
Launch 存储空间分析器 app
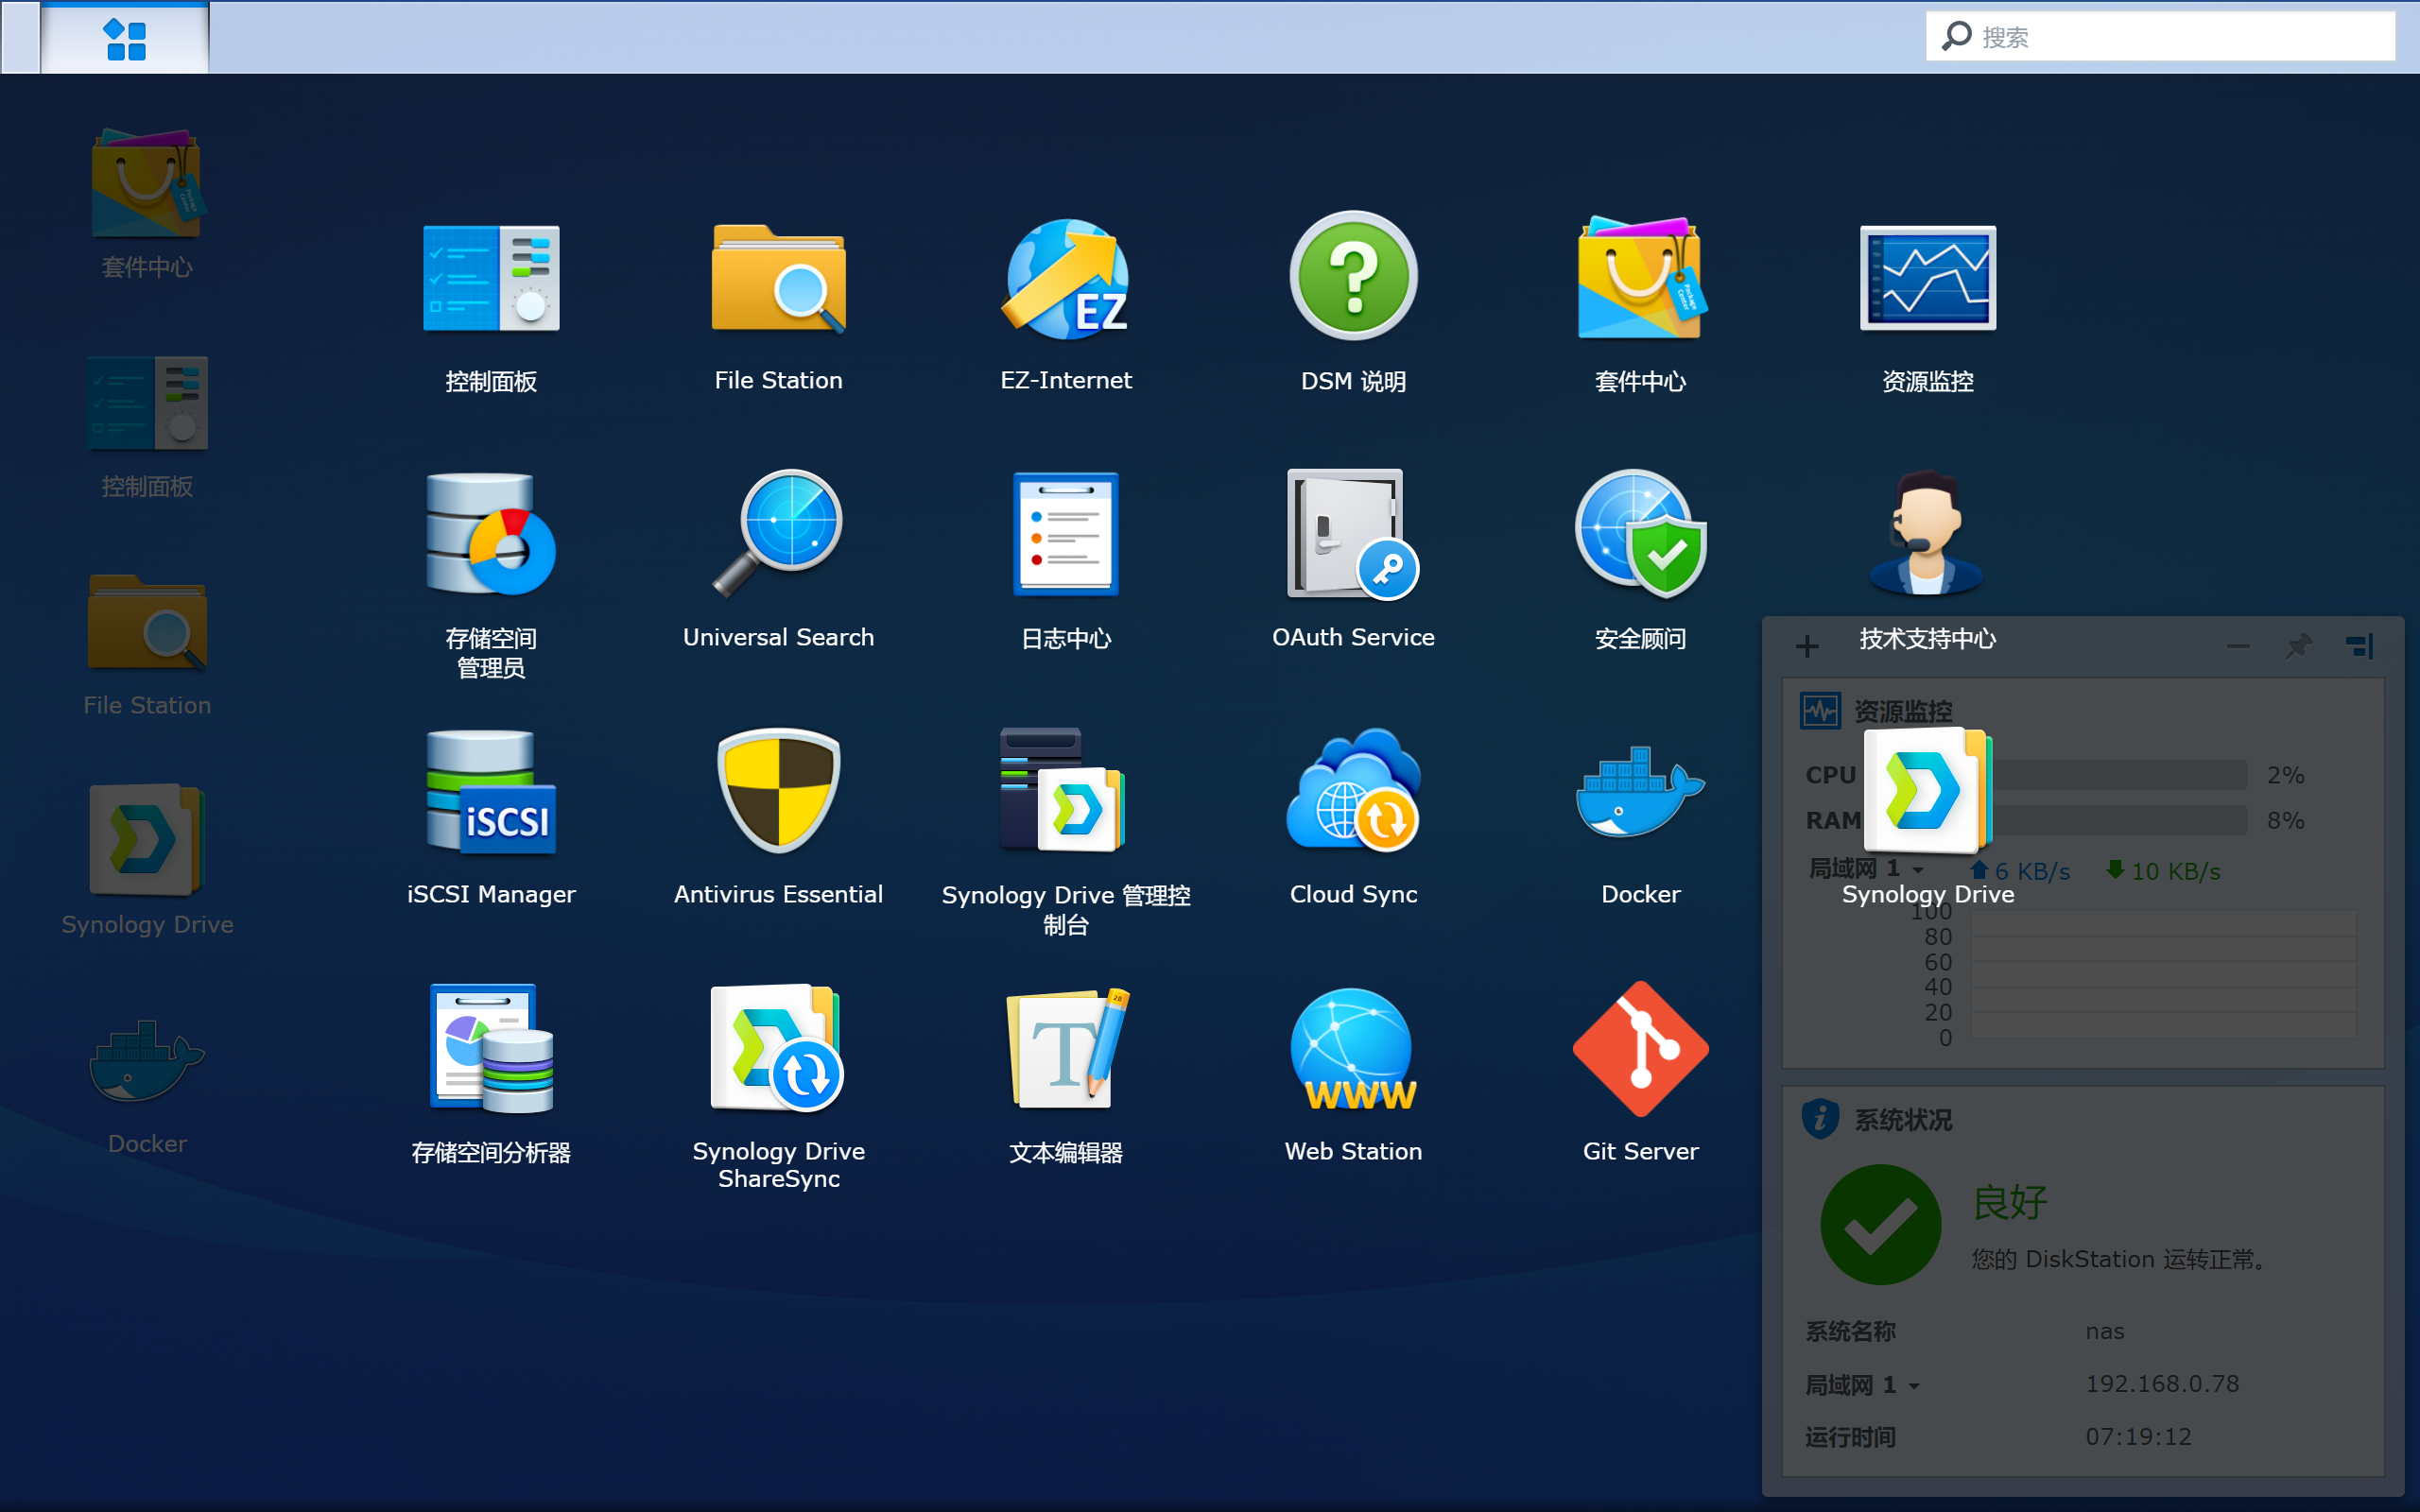point(491,1048)
